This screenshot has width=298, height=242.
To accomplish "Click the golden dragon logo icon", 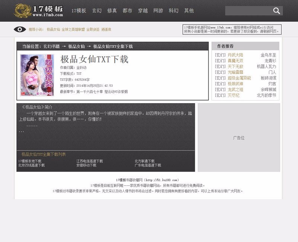I will 22,10.
